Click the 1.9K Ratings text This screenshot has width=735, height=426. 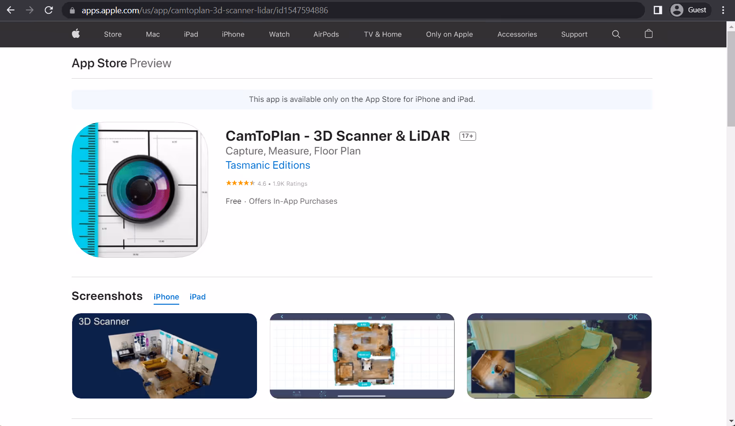290,184
